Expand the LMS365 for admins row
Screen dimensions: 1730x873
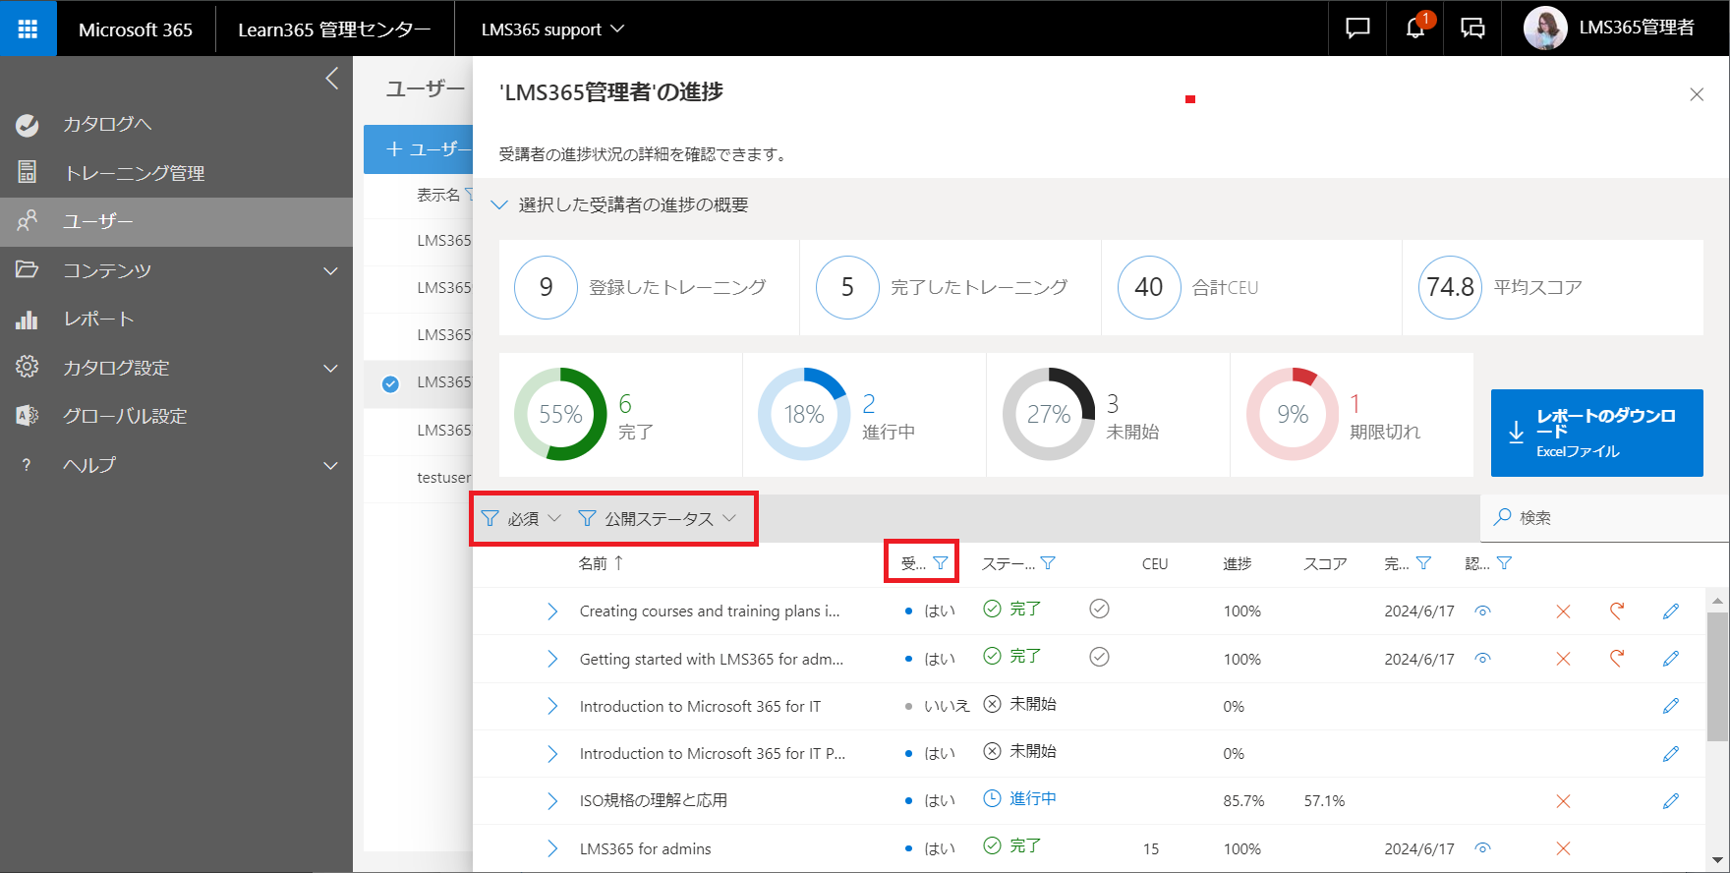point(552,848)
